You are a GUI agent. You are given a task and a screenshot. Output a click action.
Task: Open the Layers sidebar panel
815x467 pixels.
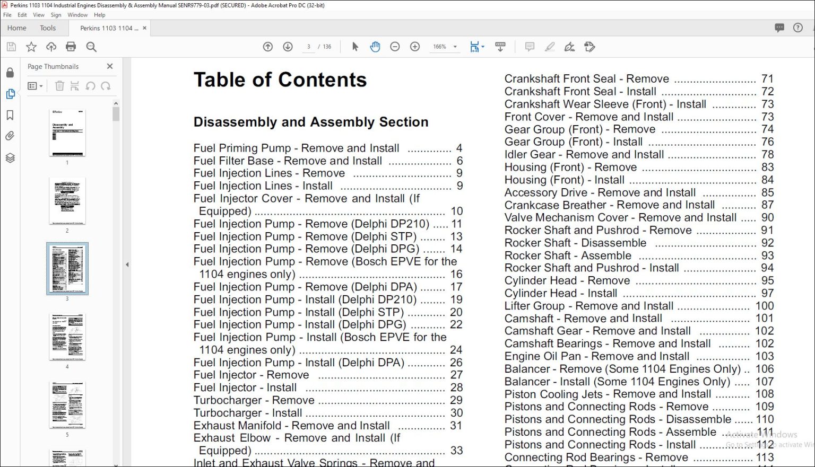(10, 158)
